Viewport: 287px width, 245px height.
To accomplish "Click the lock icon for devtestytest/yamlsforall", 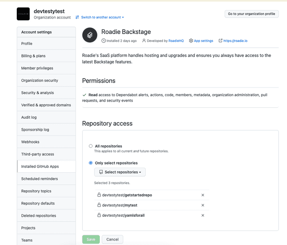I will 99,215.
